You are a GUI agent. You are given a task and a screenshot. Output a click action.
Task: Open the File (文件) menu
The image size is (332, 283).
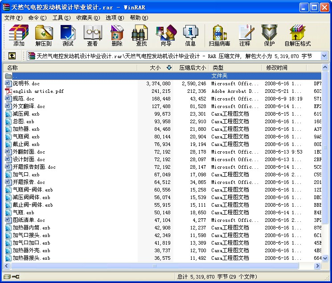13,18
